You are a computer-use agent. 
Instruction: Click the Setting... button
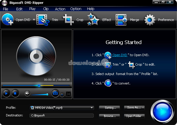point(109,108)
